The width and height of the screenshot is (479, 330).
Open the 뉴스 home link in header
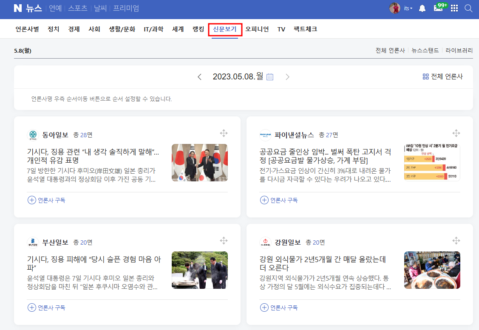click(34, 8)
